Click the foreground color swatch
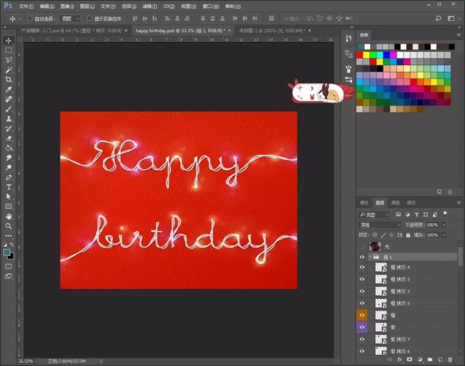465x366 pixels. point(7,252)
